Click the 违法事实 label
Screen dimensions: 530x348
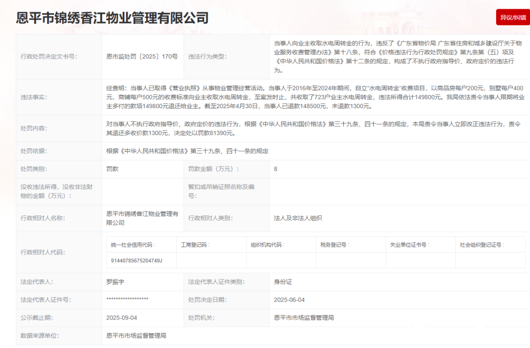tap(34, 97)
